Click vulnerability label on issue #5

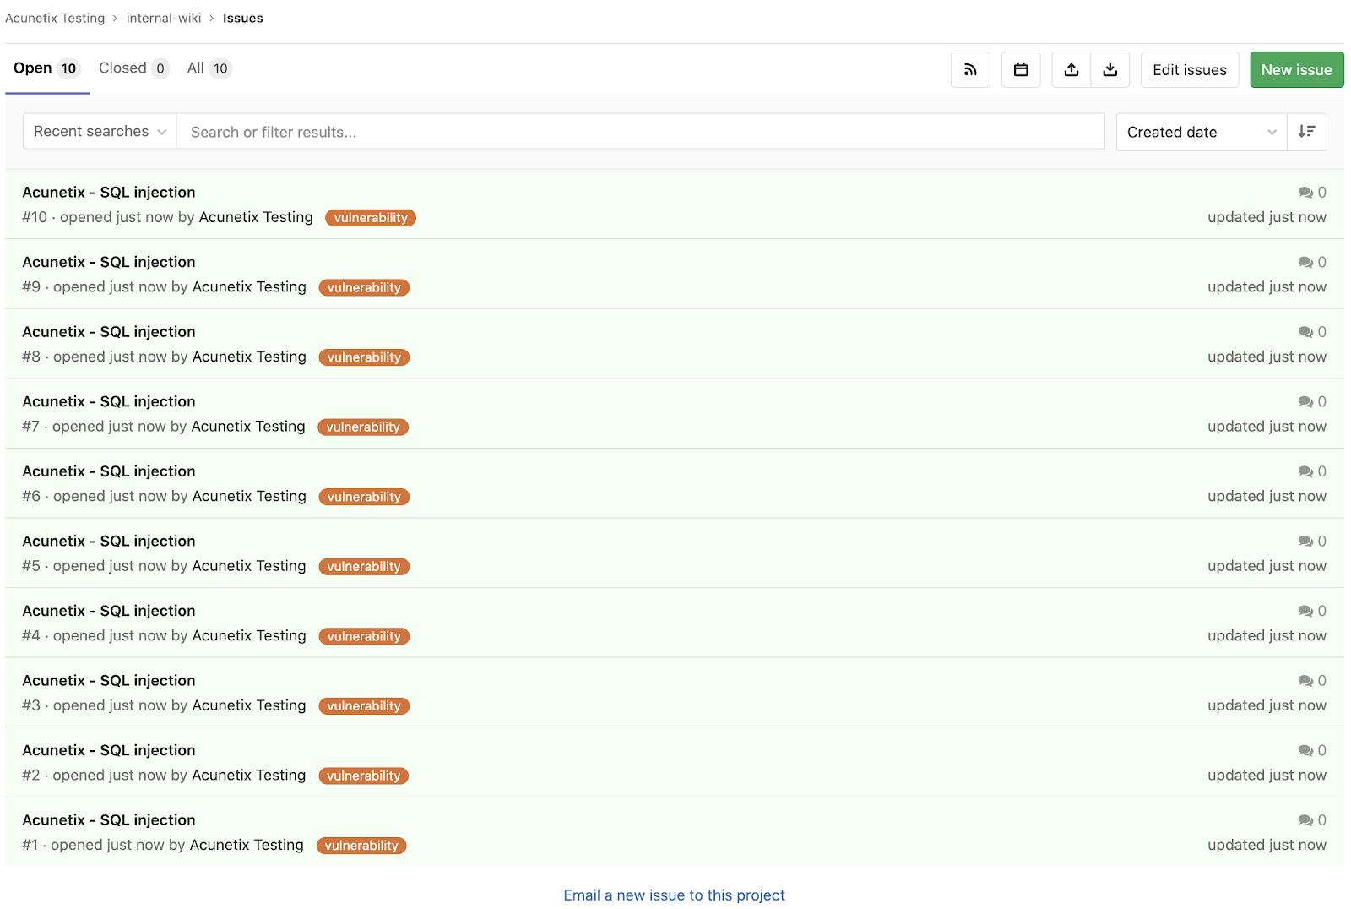click(364, 567)
